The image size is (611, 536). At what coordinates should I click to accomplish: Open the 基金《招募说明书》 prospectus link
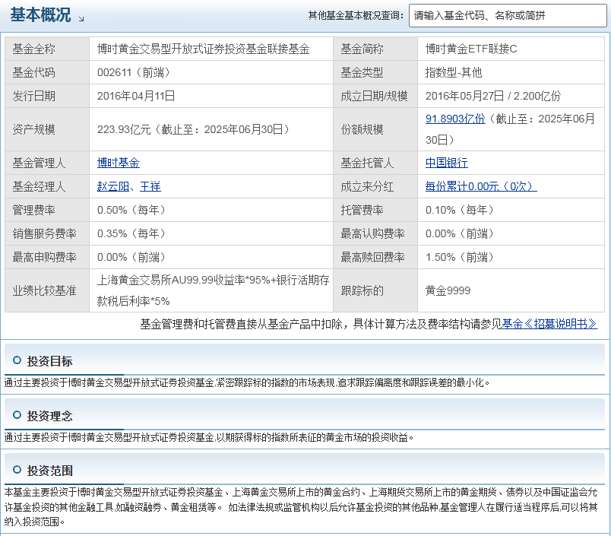[549, 324]
